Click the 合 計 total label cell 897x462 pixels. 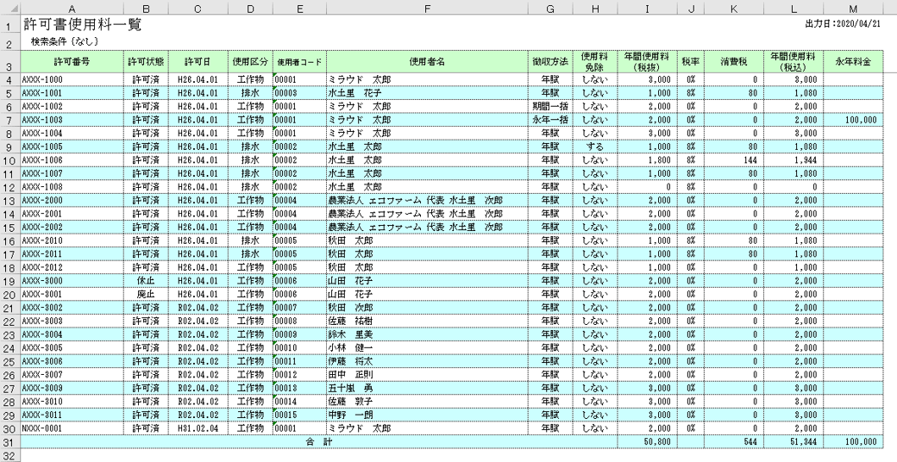[x=319, y=442]
